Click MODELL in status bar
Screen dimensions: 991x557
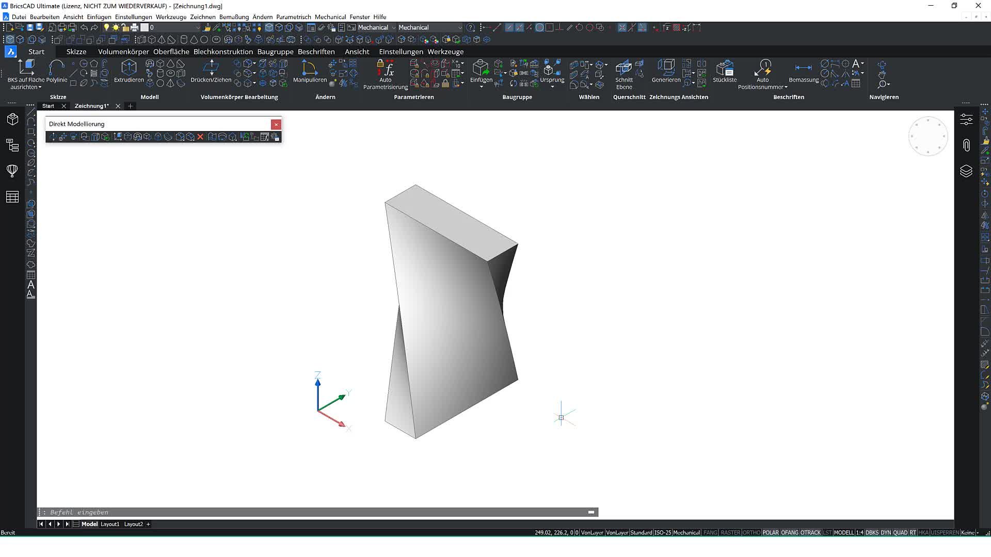[x=844, y=533]
